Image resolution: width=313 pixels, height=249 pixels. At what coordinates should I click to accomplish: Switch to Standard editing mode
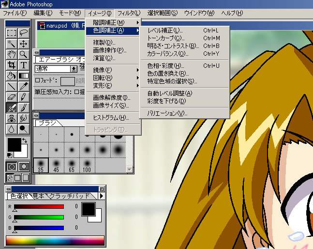click(12, 167)
